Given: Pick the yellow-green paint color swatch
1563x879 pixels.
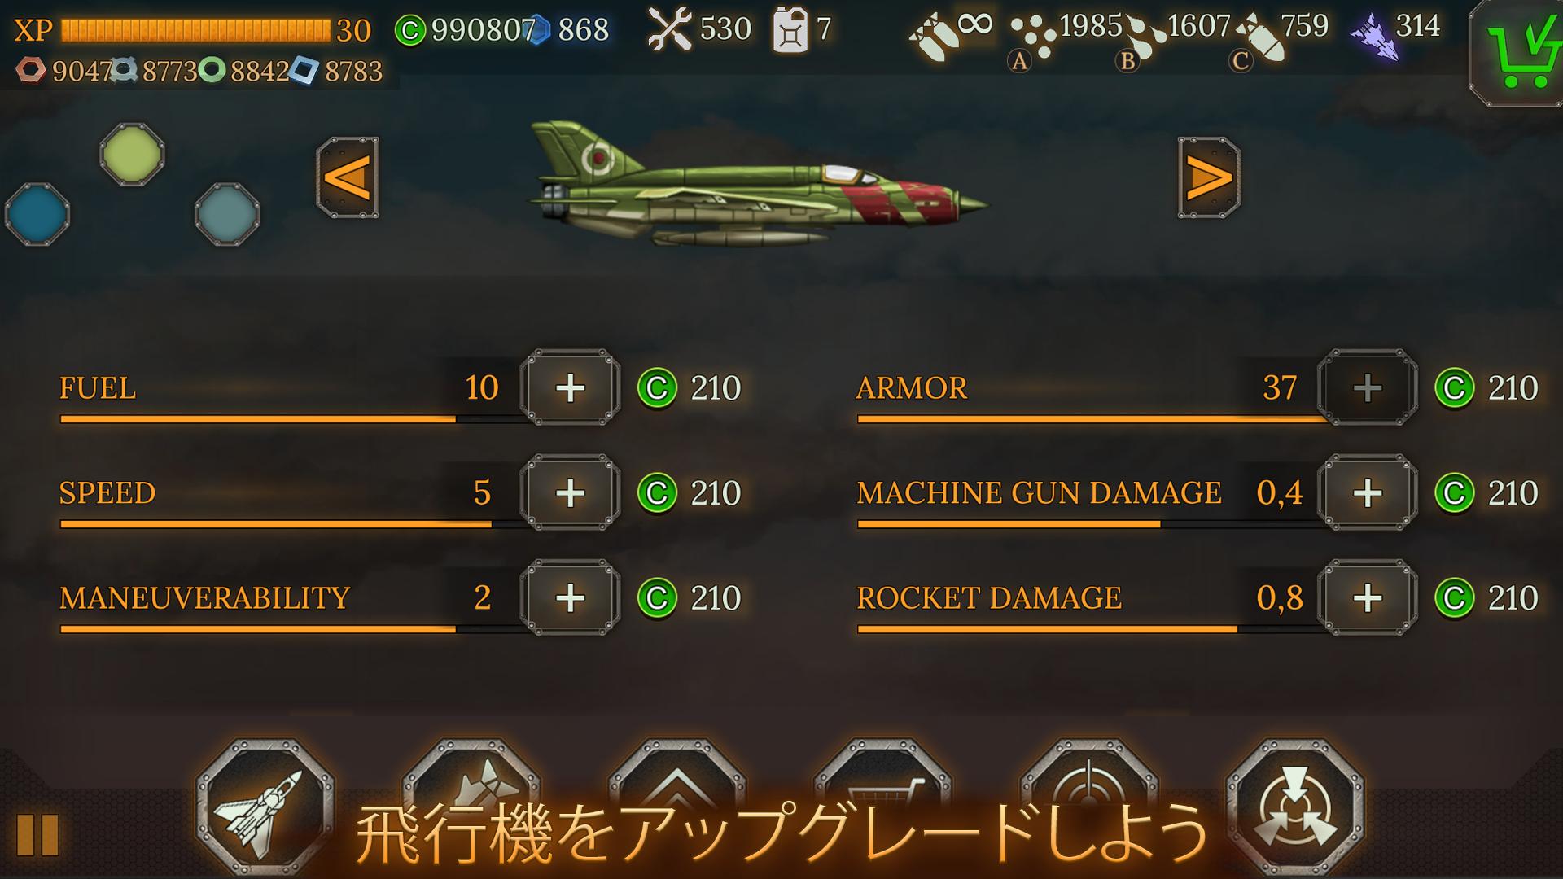Looking at the screenshot, I should click(x=132, y=154).
